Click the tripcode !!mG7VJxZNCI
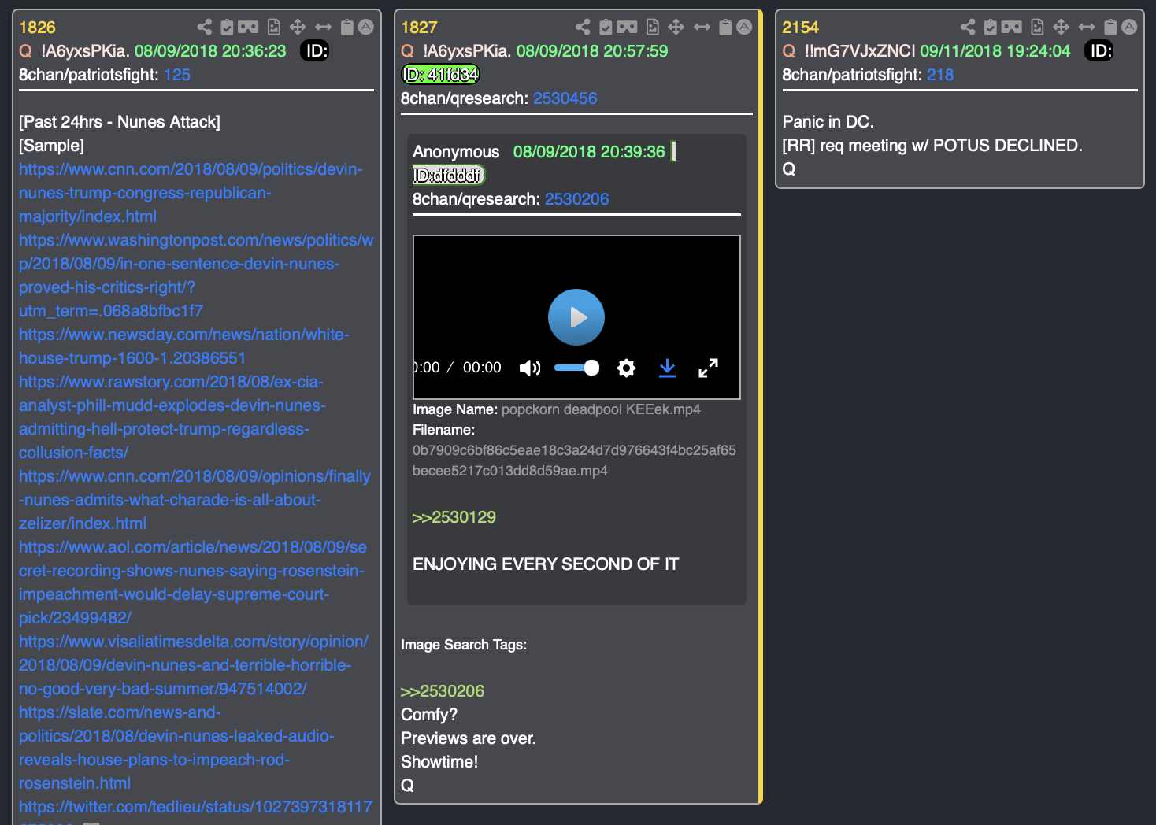The image size is (1156, 825). (860, 51)
